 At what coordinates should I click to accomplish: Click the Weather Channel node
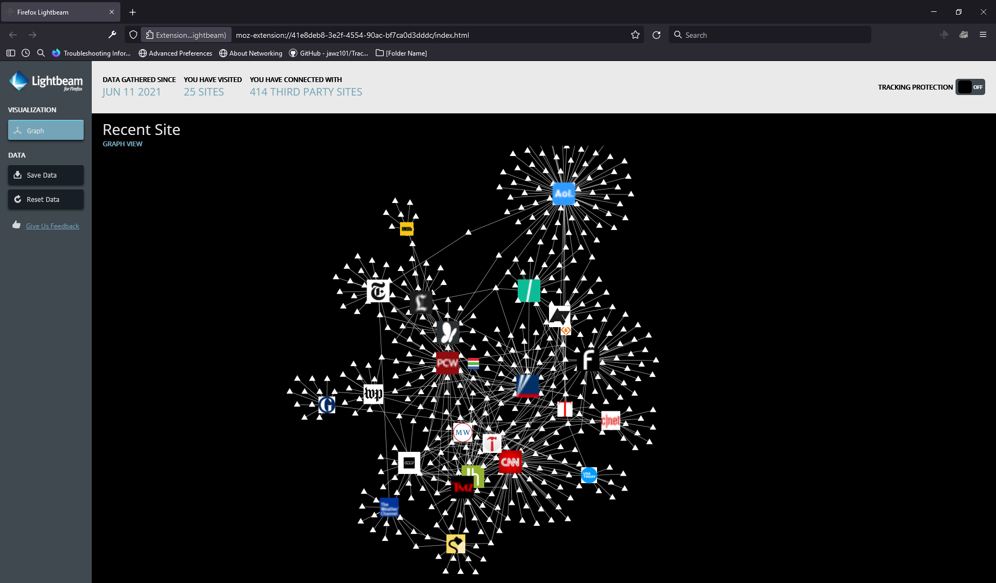389,507
